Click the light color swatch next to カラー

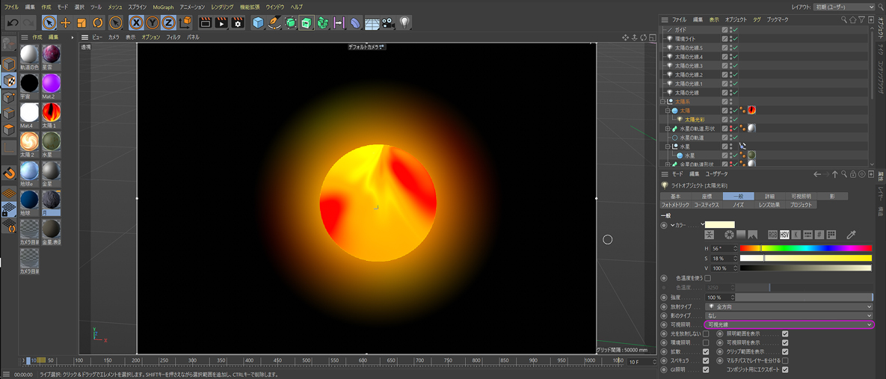pos(720,224)
